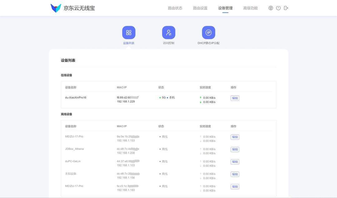
Task: Edit the 未知设备 entry
Action: (235, 174)
